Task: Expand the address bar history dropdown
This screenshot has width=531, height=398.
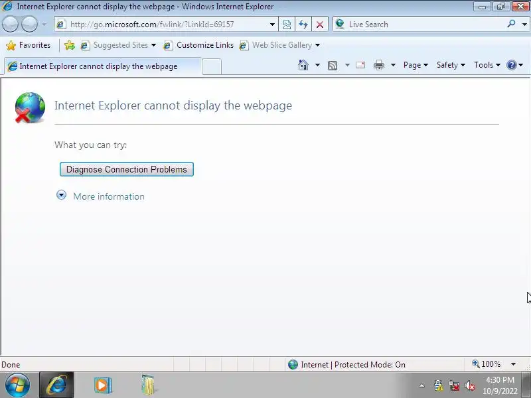Action: (x=272, y=25)
